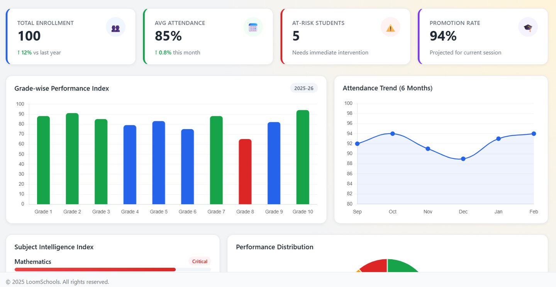
Task: Select the Grade 9 bar
Action: click(x=274, y=163)
